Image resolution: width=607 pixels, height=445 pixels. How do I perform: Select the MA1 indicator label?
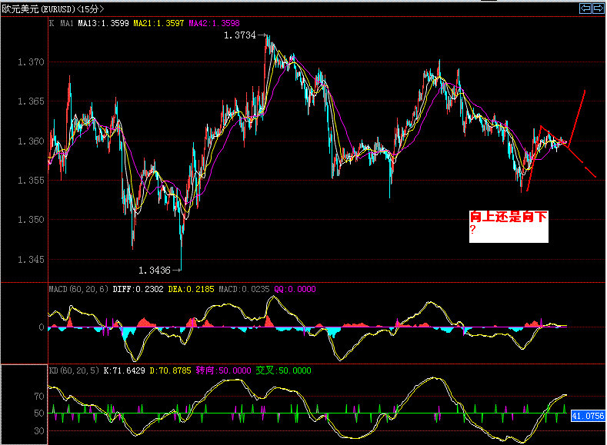point(67,23)
